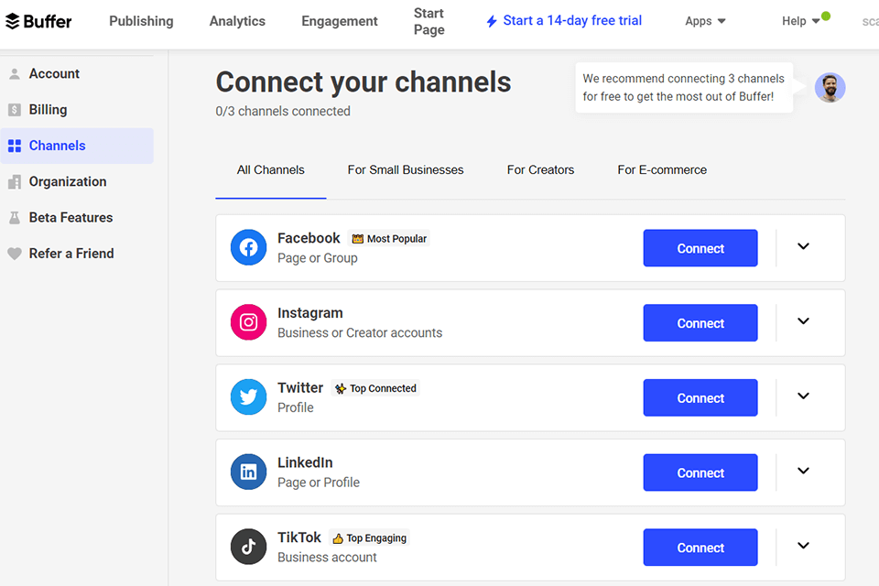Open Organization settings in sidebar

click(77, 181)
